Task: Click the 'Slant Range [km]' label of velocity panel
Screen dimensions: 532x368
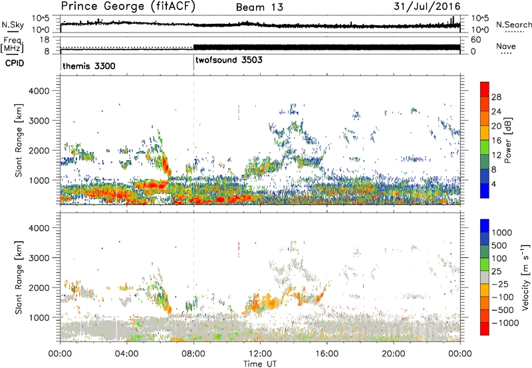Action: click(x=19, y=278)
